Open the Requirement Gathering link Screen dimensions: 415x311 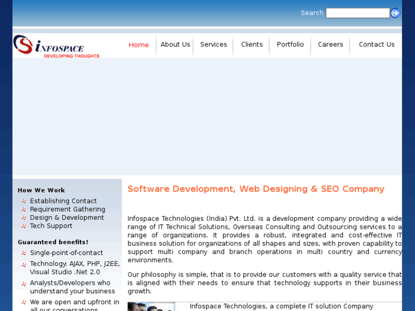pyautogui.click(x=67, y=209)
